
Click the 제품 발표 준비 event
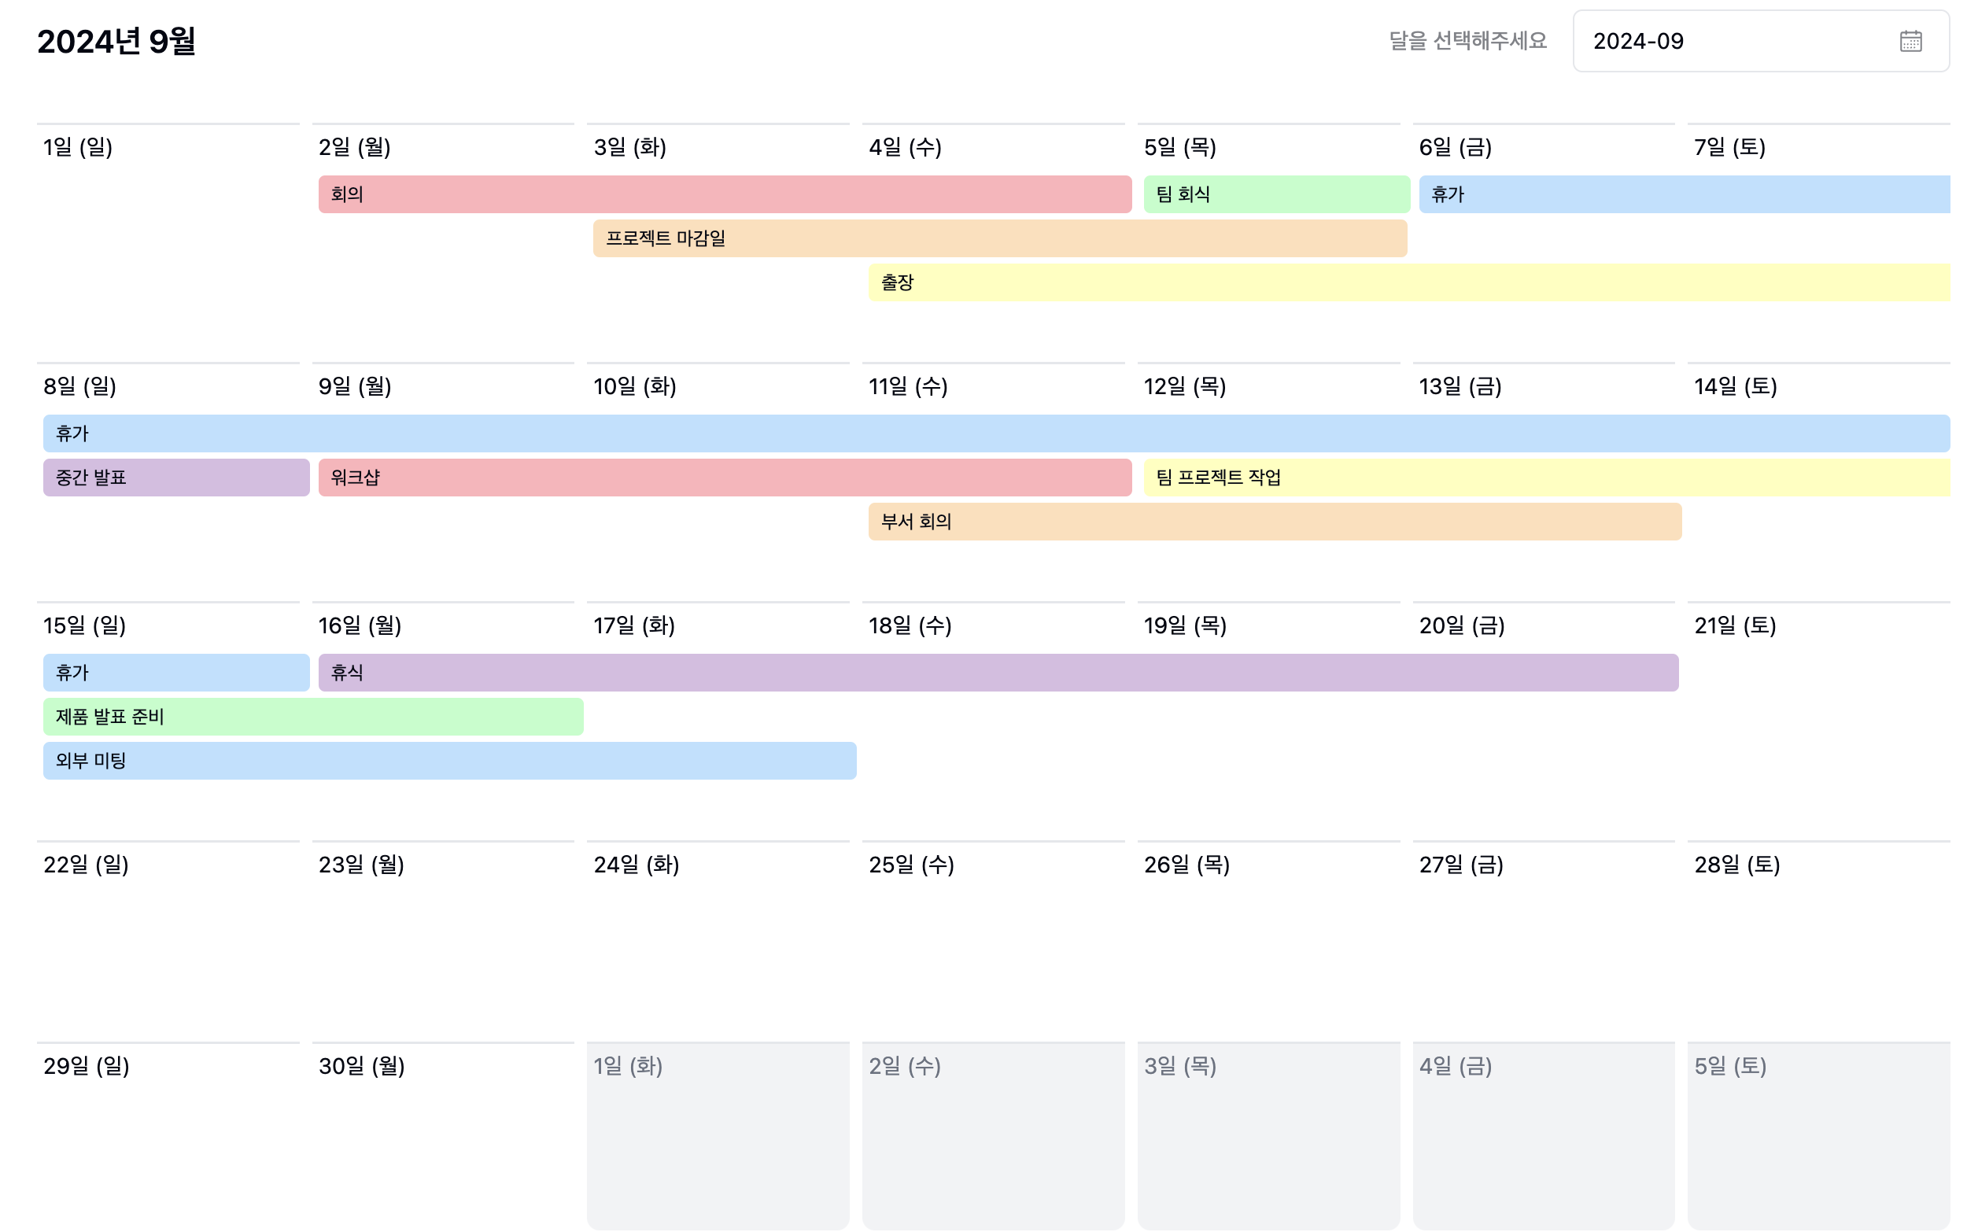point(313,716)
